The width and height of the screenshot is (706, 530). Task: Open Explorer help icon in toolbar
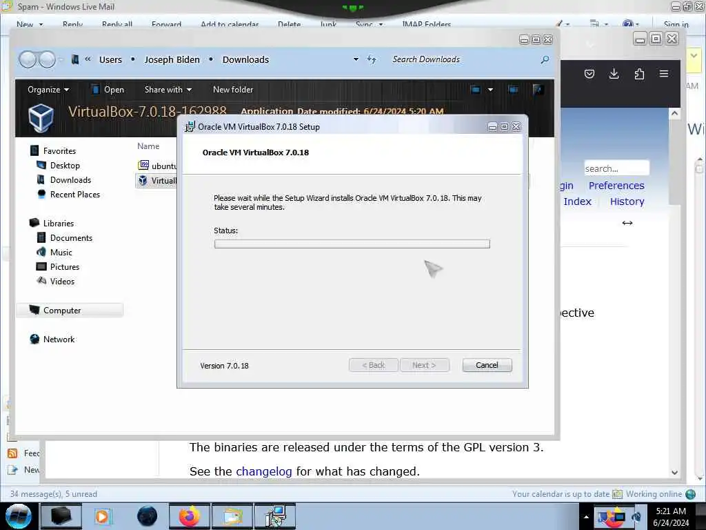point(537,89)
